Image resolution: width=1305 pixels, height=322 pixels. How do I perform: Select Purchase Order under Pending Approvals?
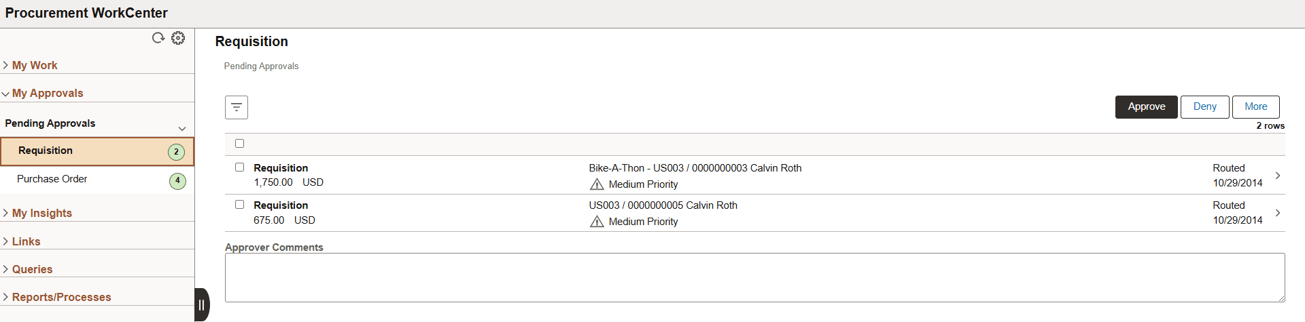(52, 179)
